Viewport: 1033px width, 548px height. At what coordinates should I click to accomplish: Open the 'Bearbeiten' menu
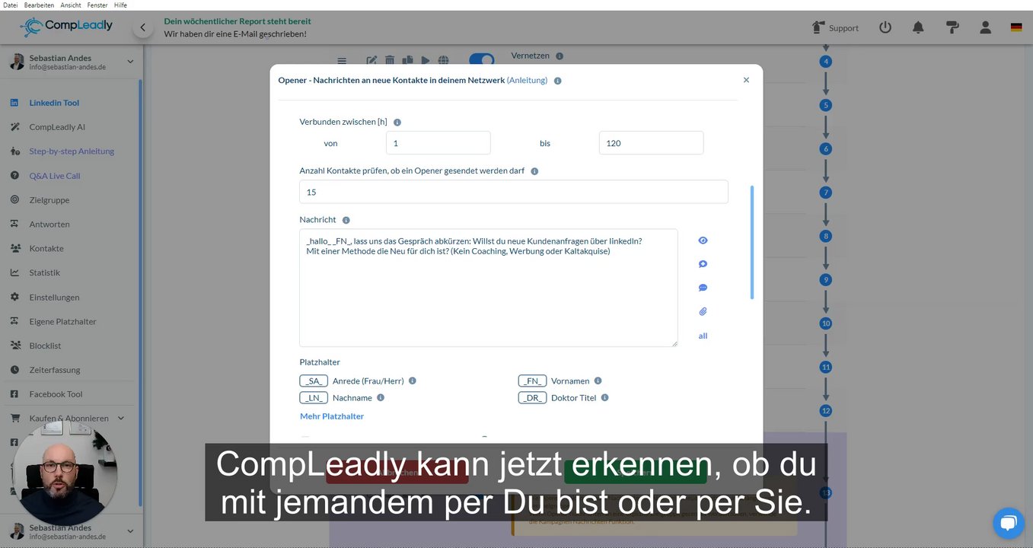(38, 5)
